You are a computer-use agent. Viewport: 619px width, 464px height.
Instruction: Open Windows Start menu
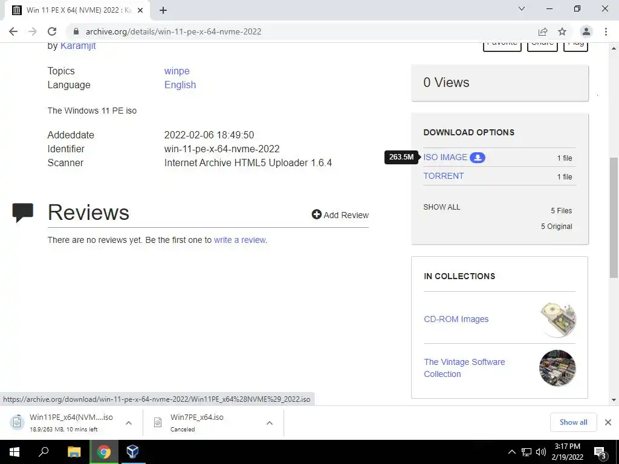pyautogui.click(x=15, y=452)
